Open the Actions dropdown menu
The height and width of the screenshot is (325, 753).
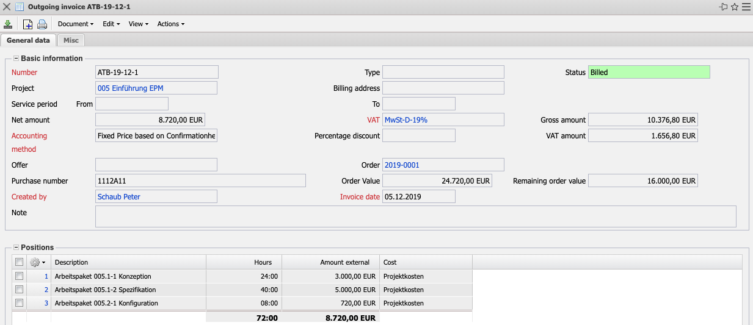point(170,24)
